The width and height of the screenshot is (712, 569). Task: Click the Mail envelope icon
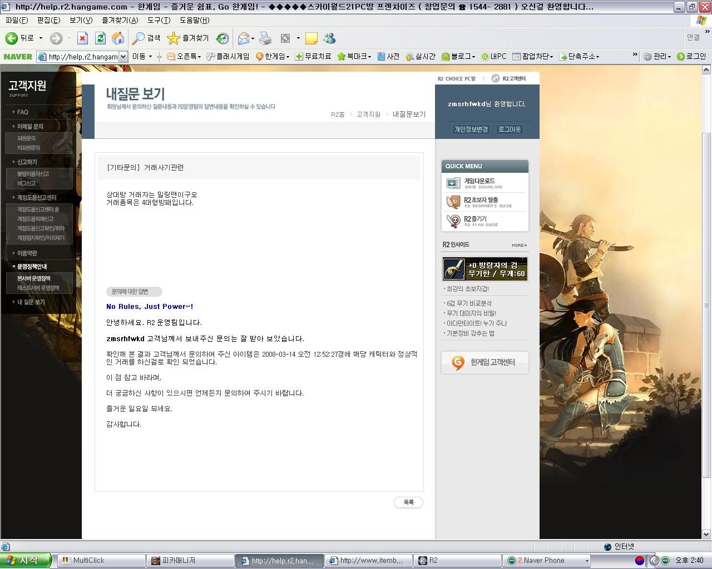click(243, 38)
